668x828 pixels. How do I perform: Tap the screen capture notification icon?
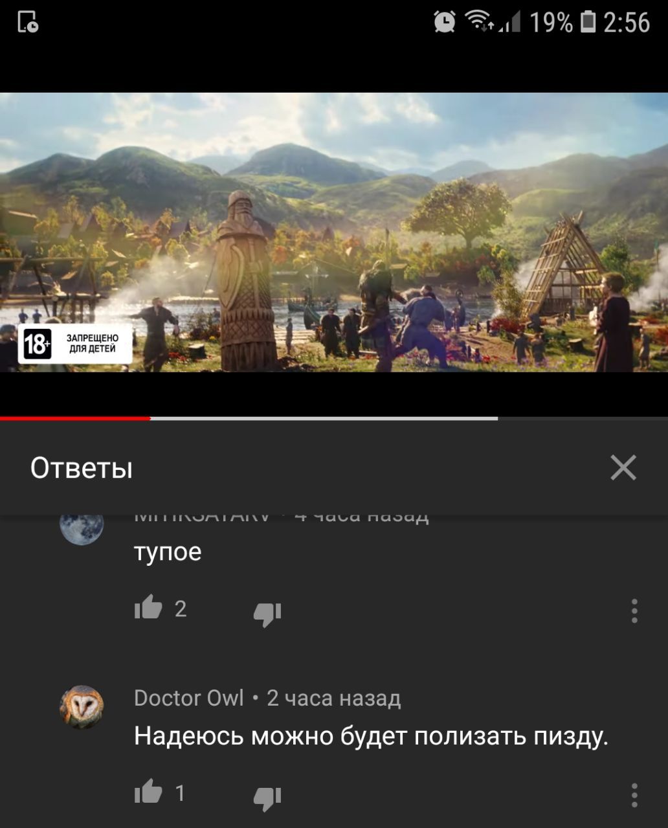[x=28, y=22]
